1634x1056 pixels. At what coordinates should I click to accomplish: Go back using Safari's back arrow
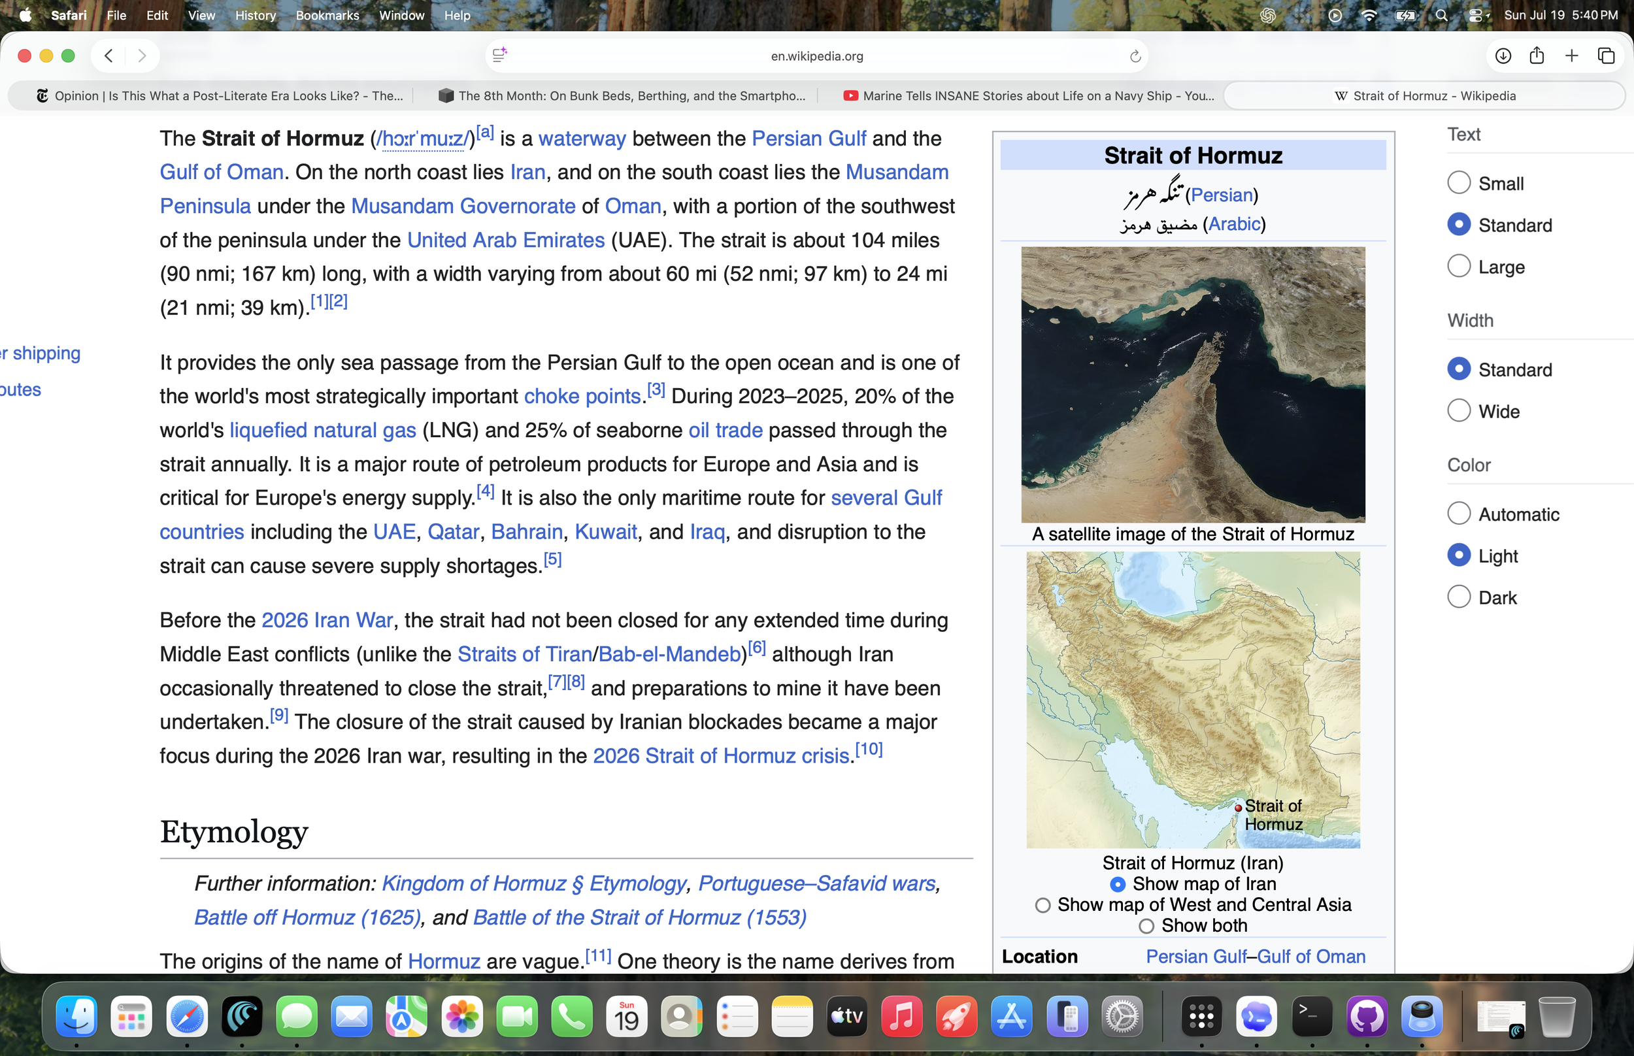tap(108, 56)
